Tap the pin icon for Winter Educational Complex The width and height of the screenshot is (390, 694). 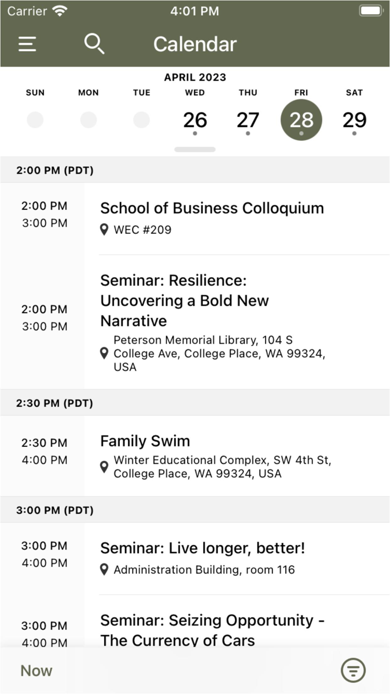[x=104, y=467]
